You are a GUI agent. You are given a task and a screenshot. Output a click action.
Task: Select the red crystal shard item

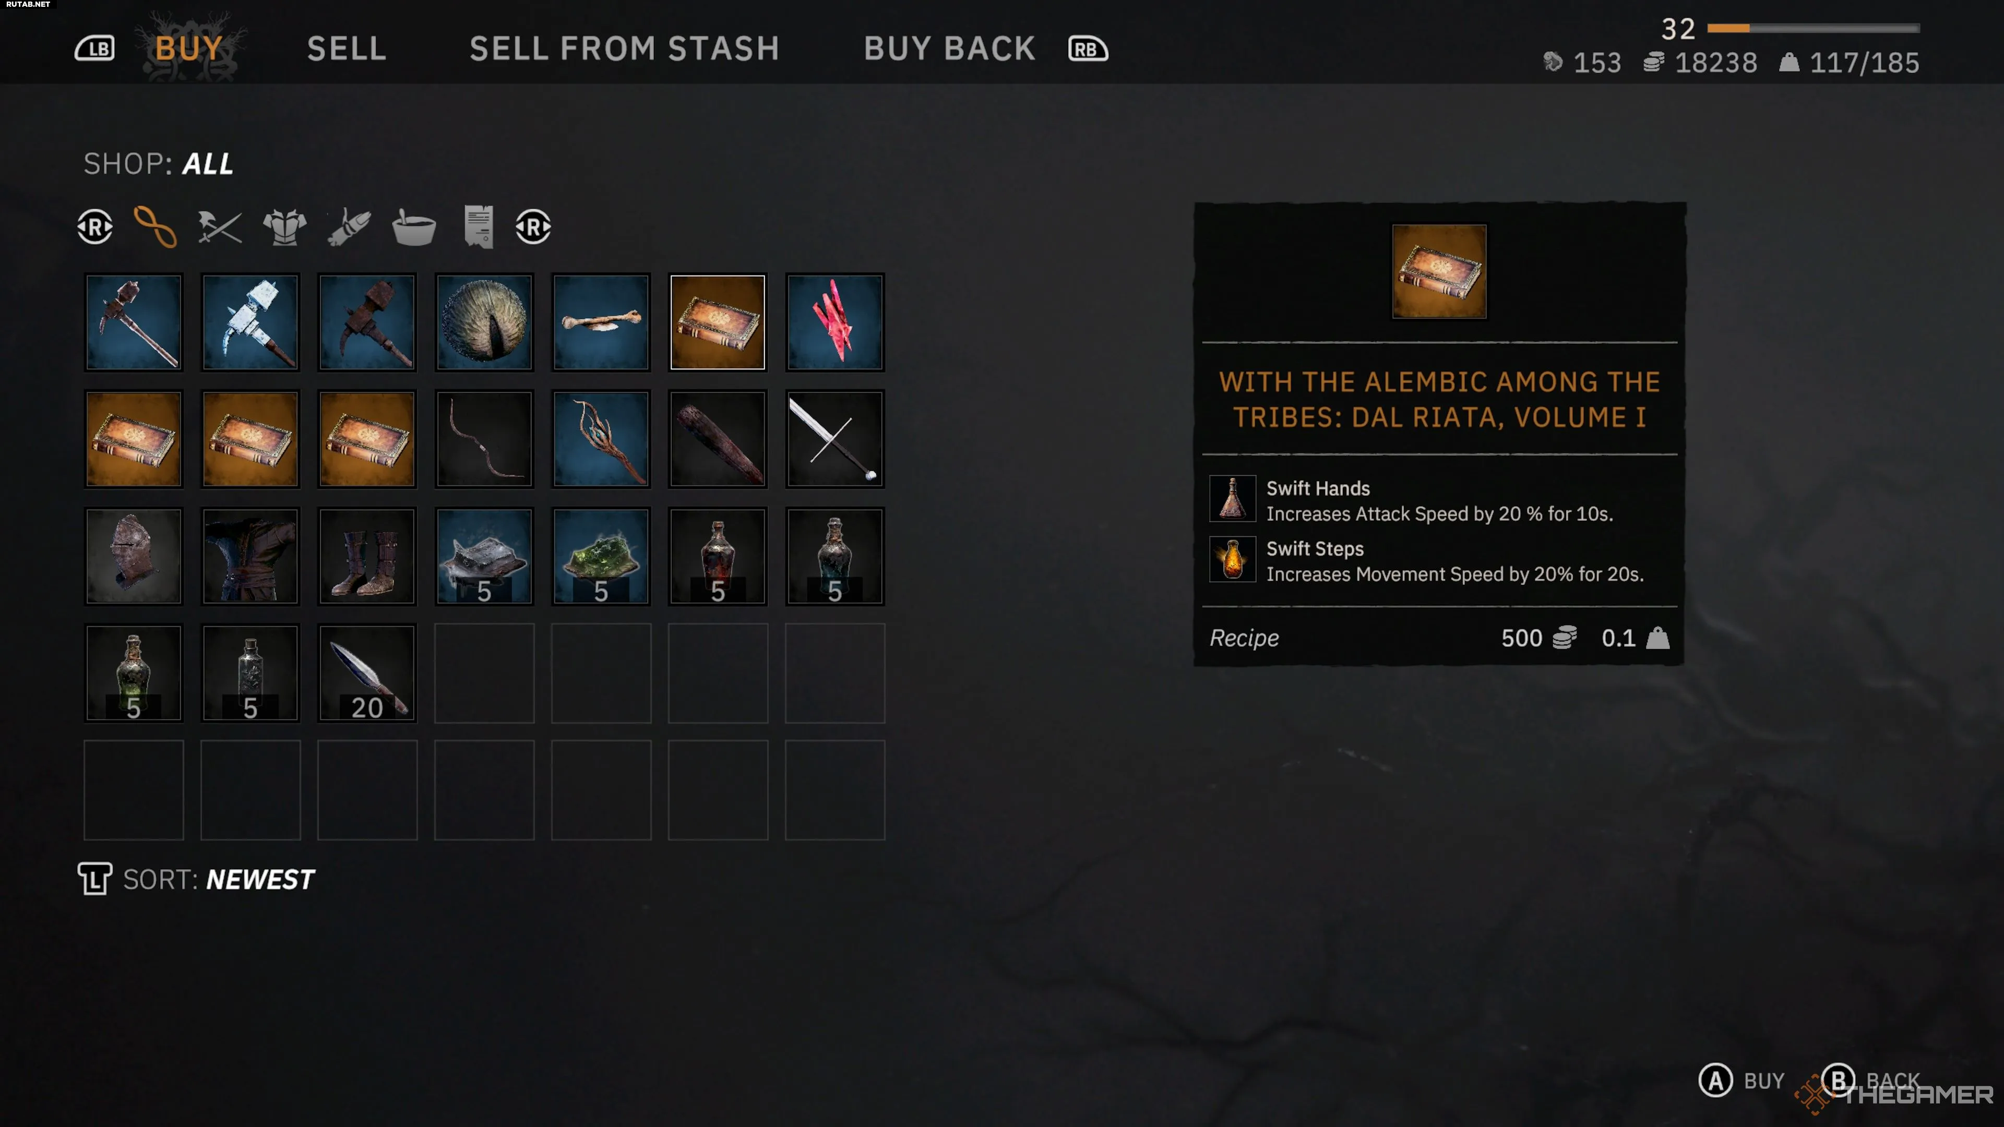click(x=835, y=322)
